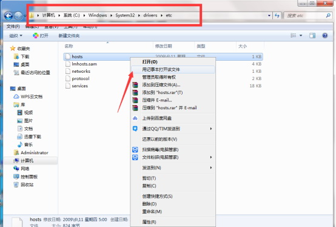This screenshot has width=336, height=227.
Task: Open 属性(R) from context menu
Action: (x=173, y=222)
